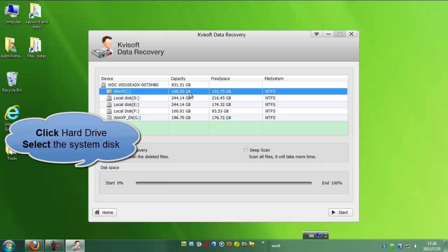The width and height of the screenshot is (448, 252).
Task: Click the 'work' taskbar toolbar label
Action: 276,246
